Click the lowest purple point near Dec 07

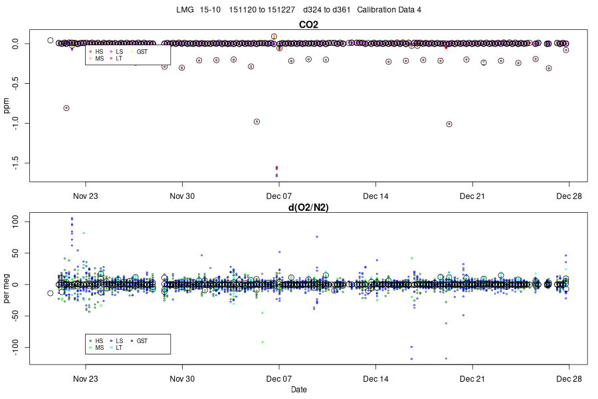(x=276, y=176)
